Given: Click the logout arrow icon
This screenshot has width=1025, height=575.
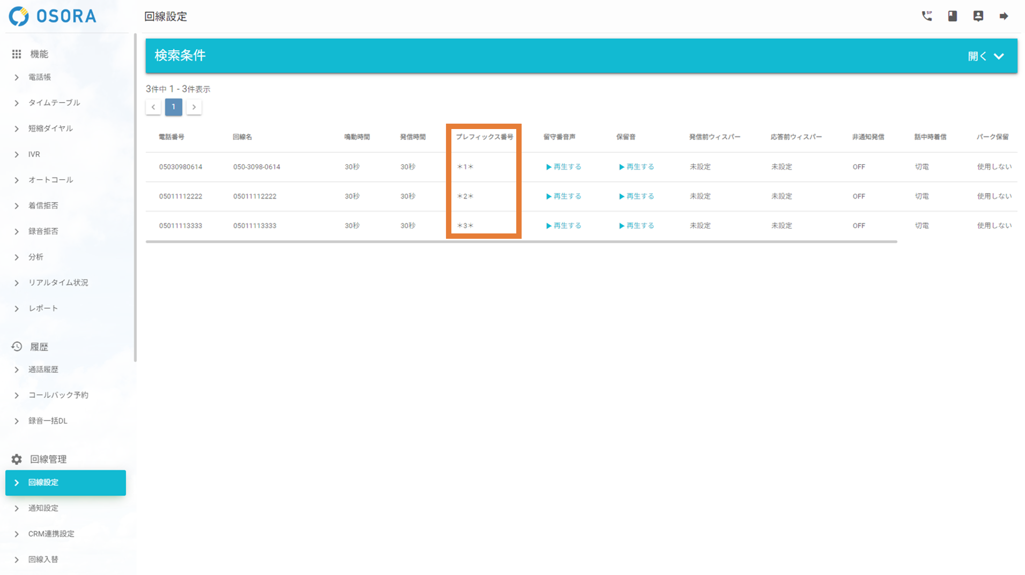Looking at the screenshot, I should tap(1004, 16).
